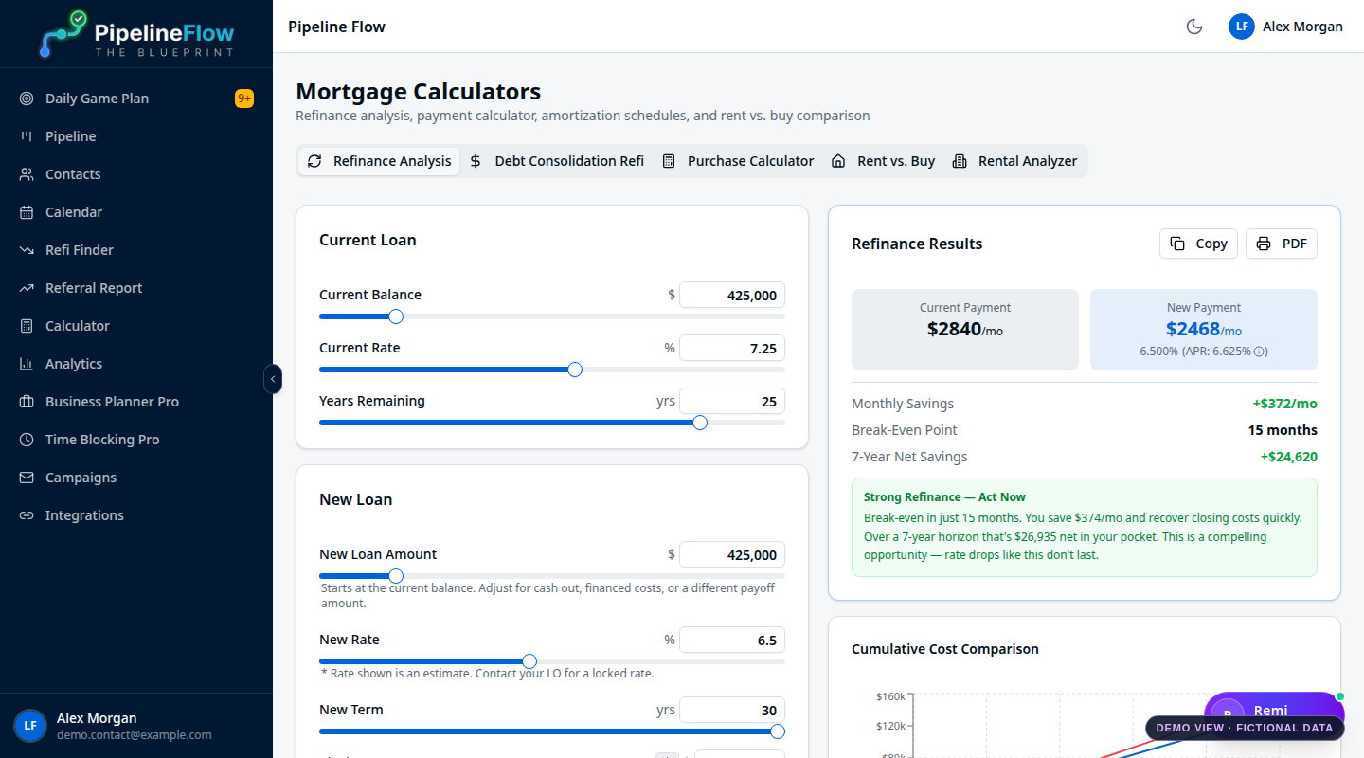1364x758 pixels.
Task: Click the Current Balance slider handle
Action: [x=396, y=316]
